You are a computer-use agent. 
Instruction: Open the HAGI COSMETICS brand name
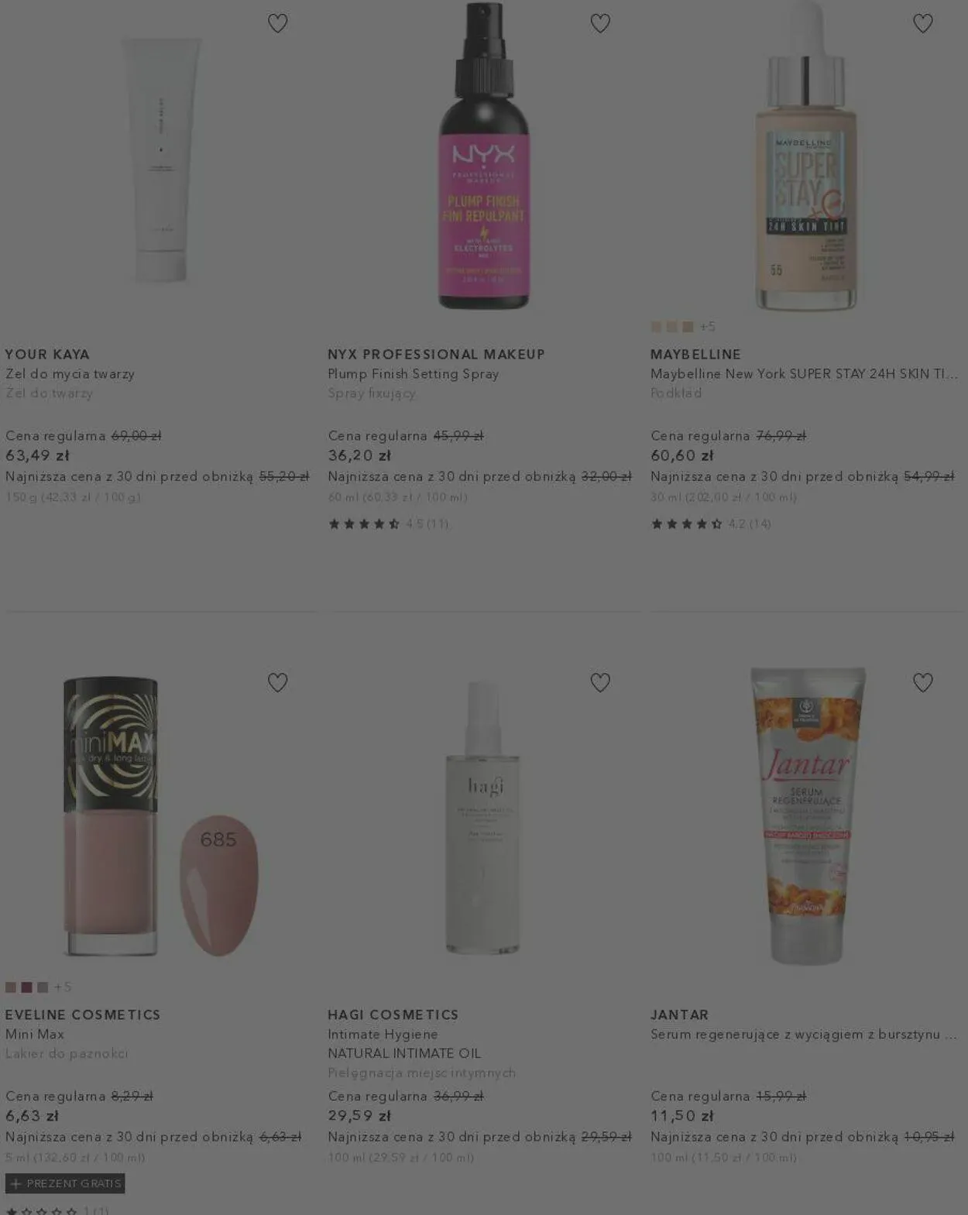[393, 1014]
